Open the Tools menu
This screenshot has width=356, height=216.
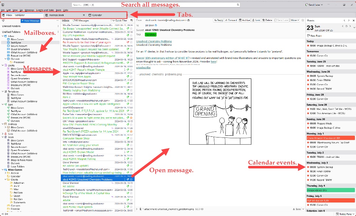(x=59, y=10)
